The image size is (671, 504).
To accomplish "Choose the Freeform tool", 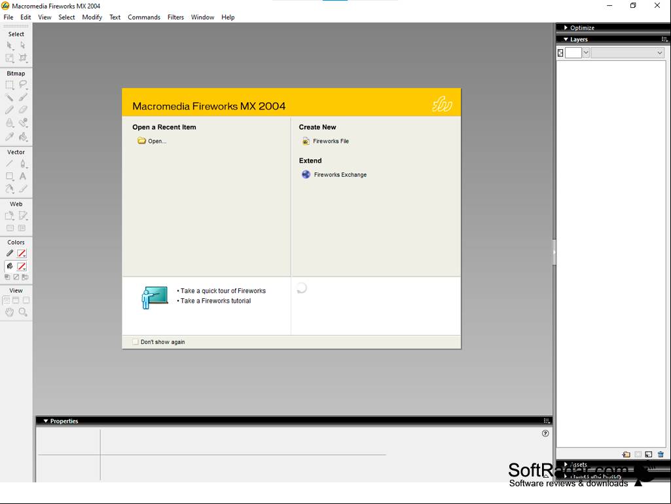I will [x=9, y=189].
